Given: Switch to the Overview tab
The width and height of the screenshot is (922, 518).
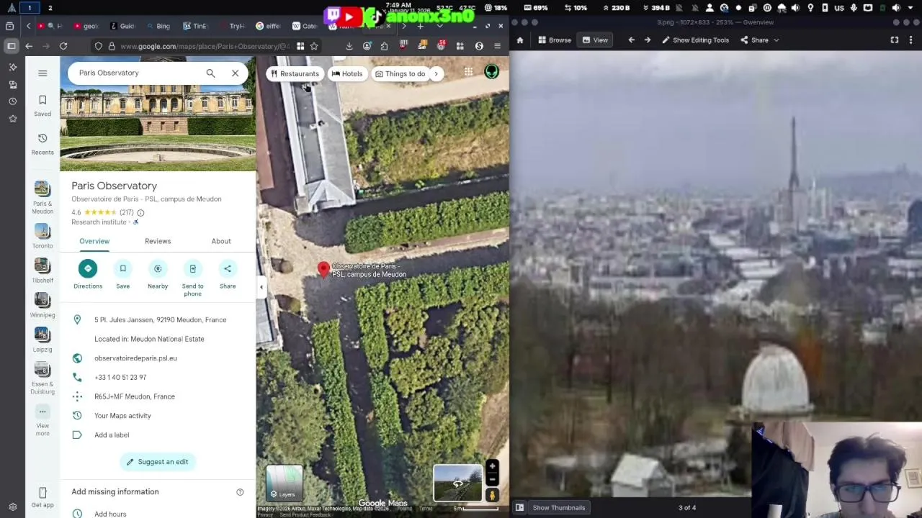Looking at the screenshot, I should [x=94, y=241].
